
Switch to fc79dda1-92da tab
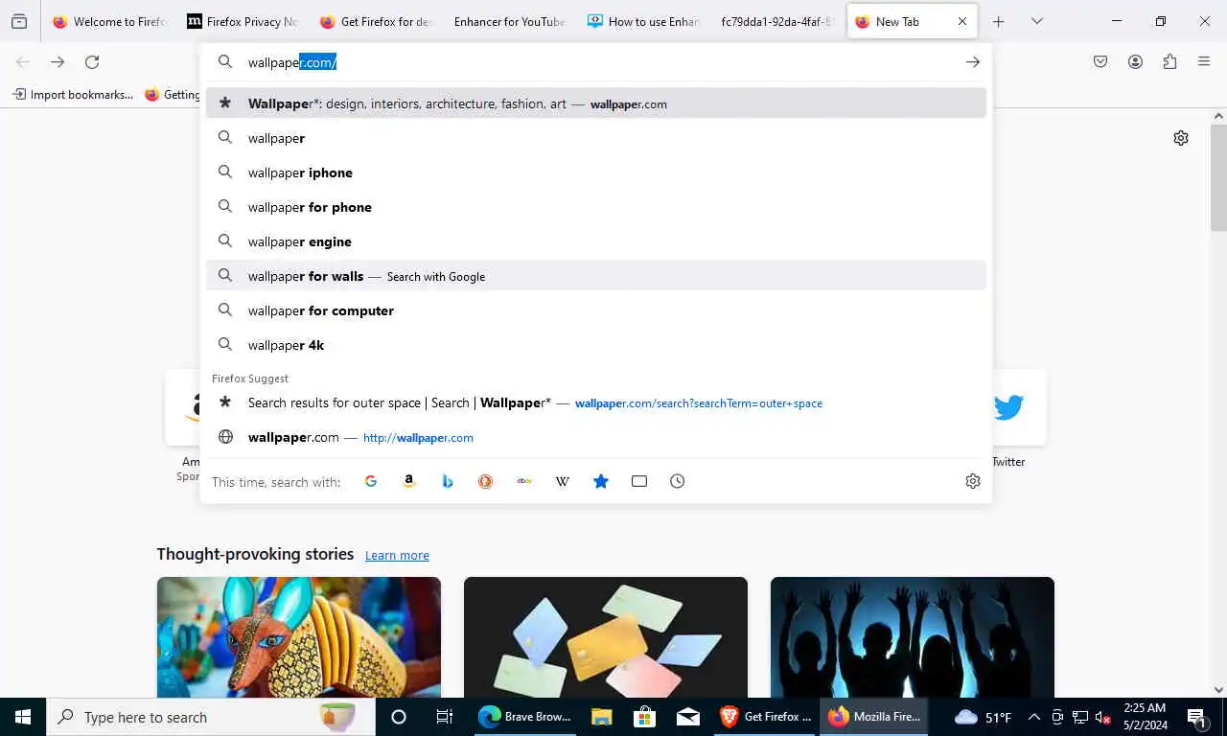click(x=776, y=21)
